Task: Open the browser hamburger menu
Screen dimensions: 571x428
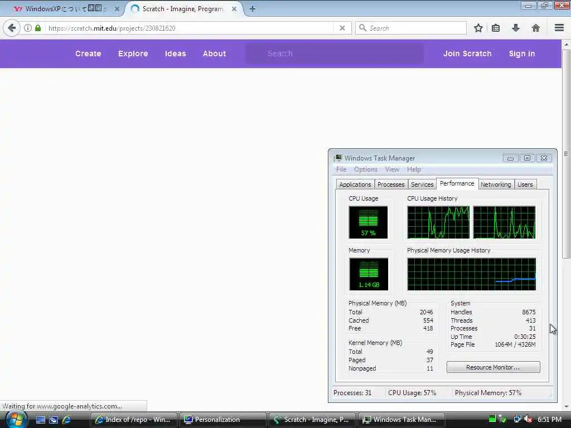Action: coord(559,28)
